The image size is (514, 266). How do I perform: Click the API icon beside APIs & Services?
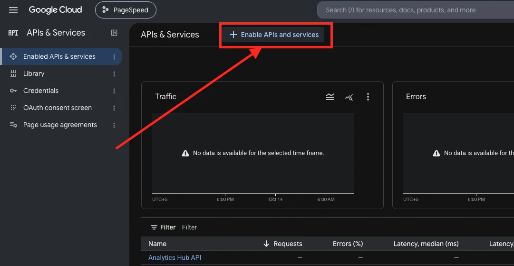point(13,33)
